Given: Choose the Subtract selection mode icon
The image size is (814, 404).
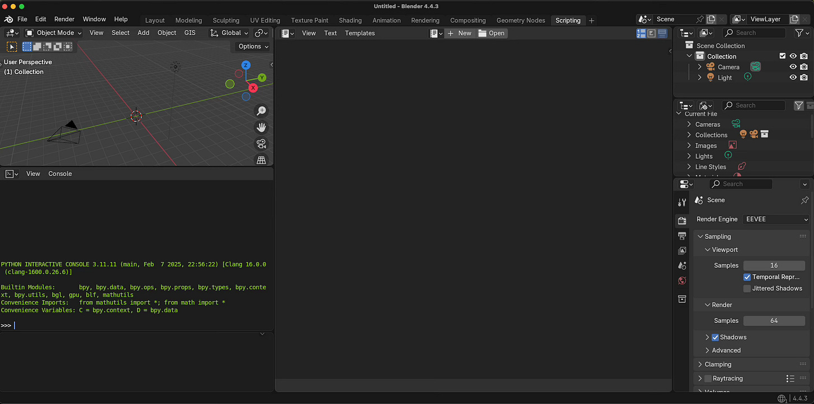Looking at the screenshot, I should point(47,47).
